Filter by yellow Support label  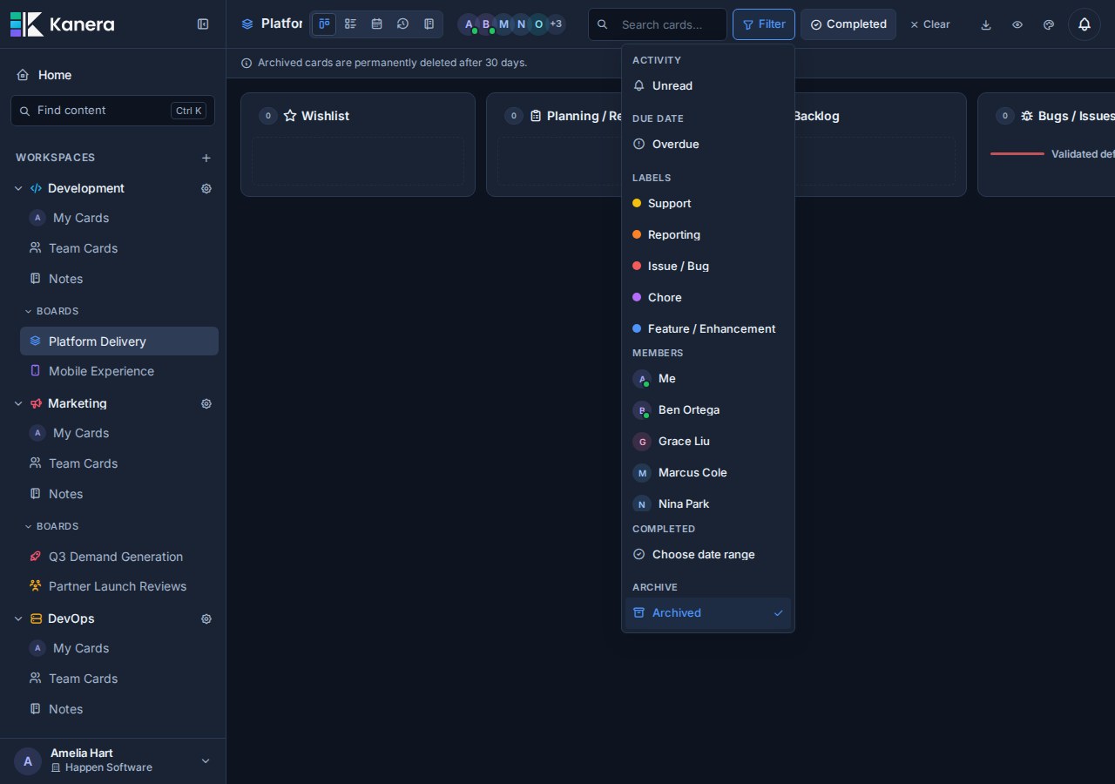click(x=707, y=203)
